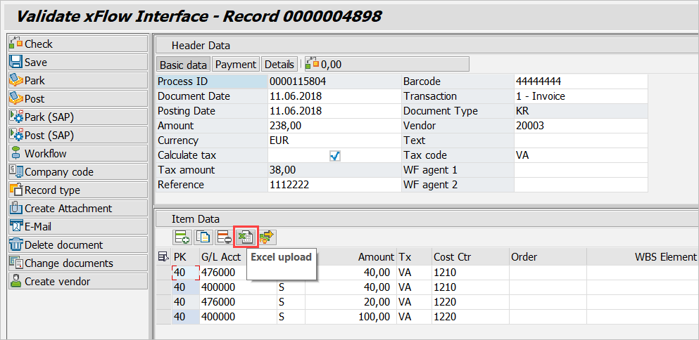Screen dimensions: 699x340
Task: Start Workflow from the sidebar
Action: [x=78, y=153]
